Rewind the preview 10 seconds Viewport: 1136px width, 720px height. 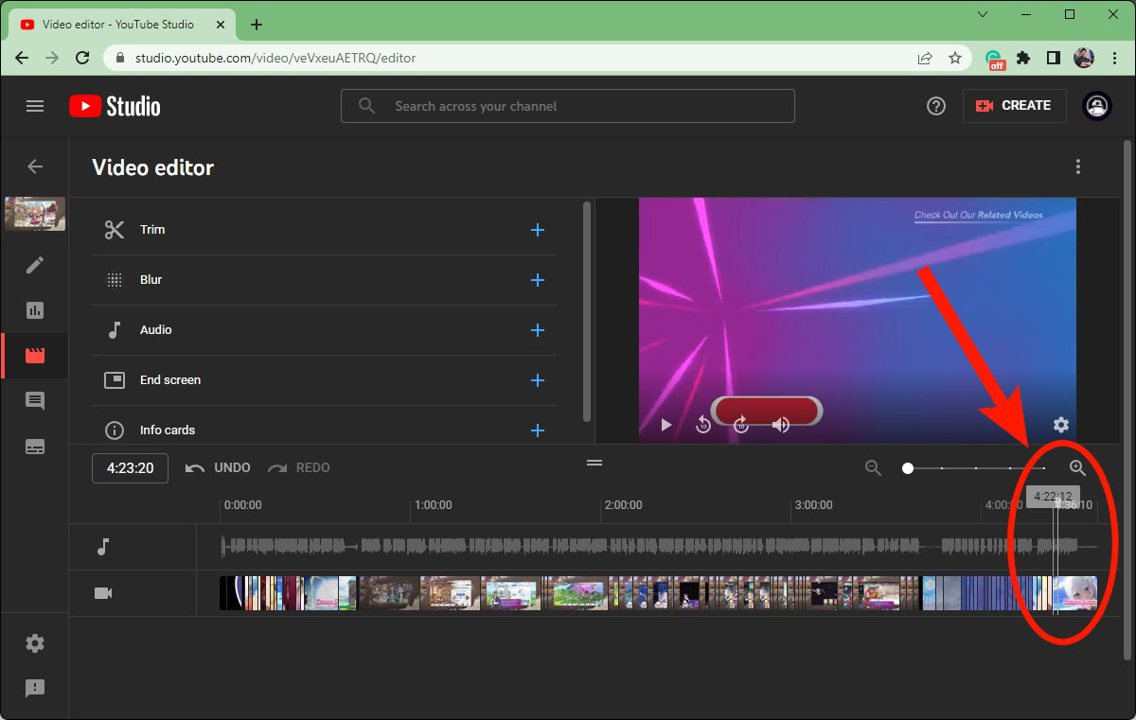(x=703, y=425)
